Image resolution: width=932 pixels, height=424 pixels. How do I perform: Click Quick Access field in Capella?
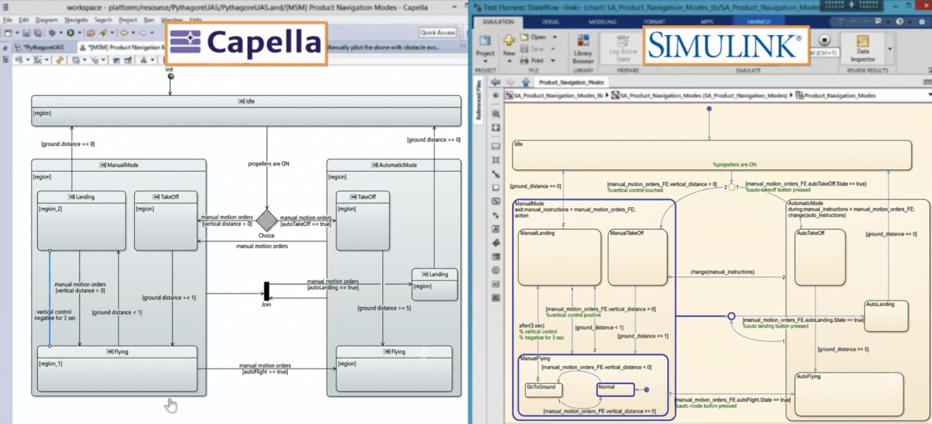pyautogui.click(x=438, y=33)
